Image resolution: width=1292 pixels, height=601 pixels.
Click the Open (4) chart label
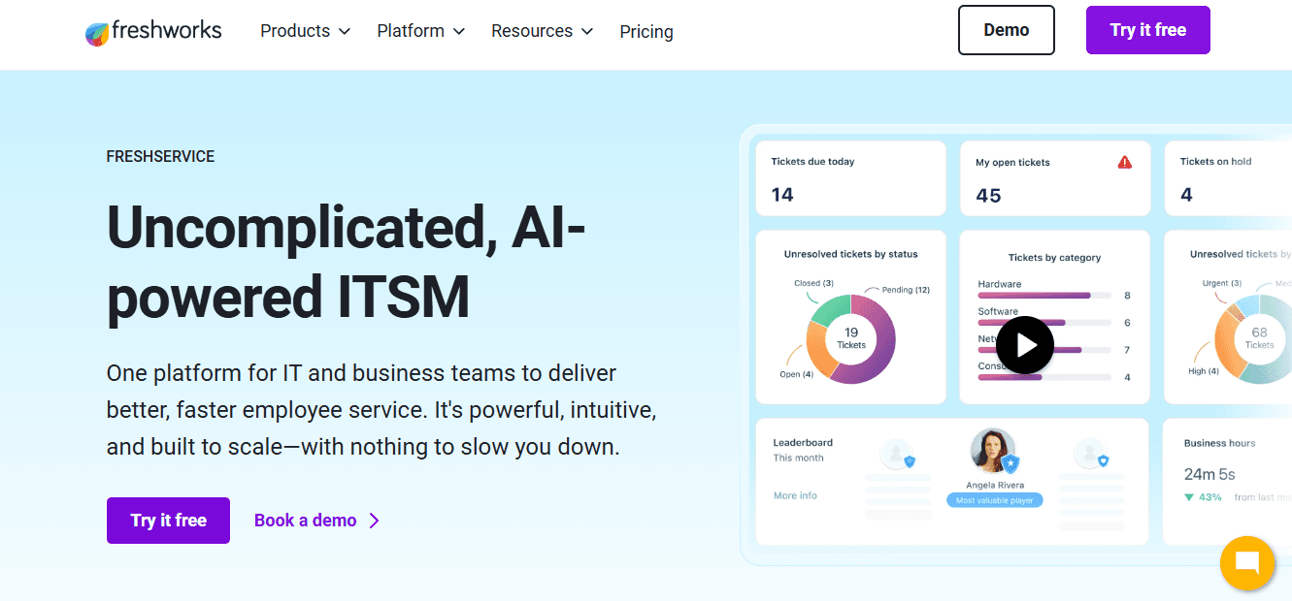pyautogui.click(x=796, y=374)
